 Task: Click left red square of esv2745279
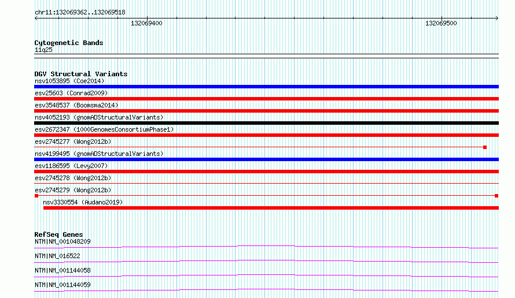(36, 196)
